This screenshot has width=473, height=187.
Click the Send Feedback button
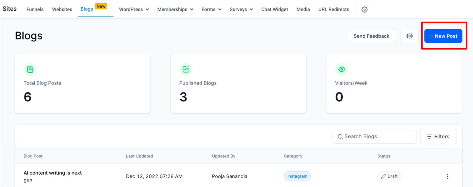pos(371,36)
